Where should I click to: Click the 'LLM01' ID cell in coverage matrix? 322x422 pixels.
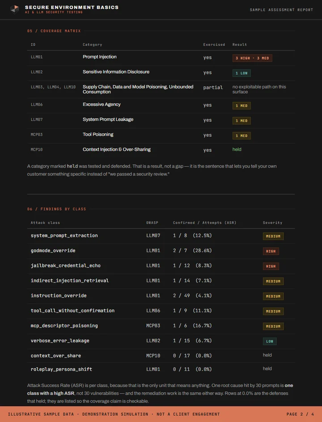[x=37, y=57]
